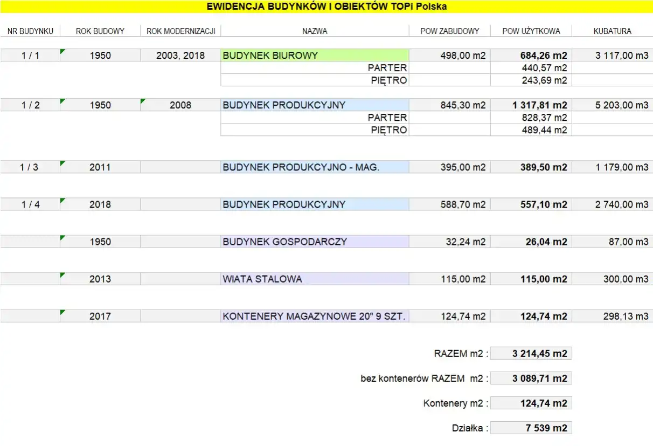Select the "298,13 m3" volume cell

point(613,315)
